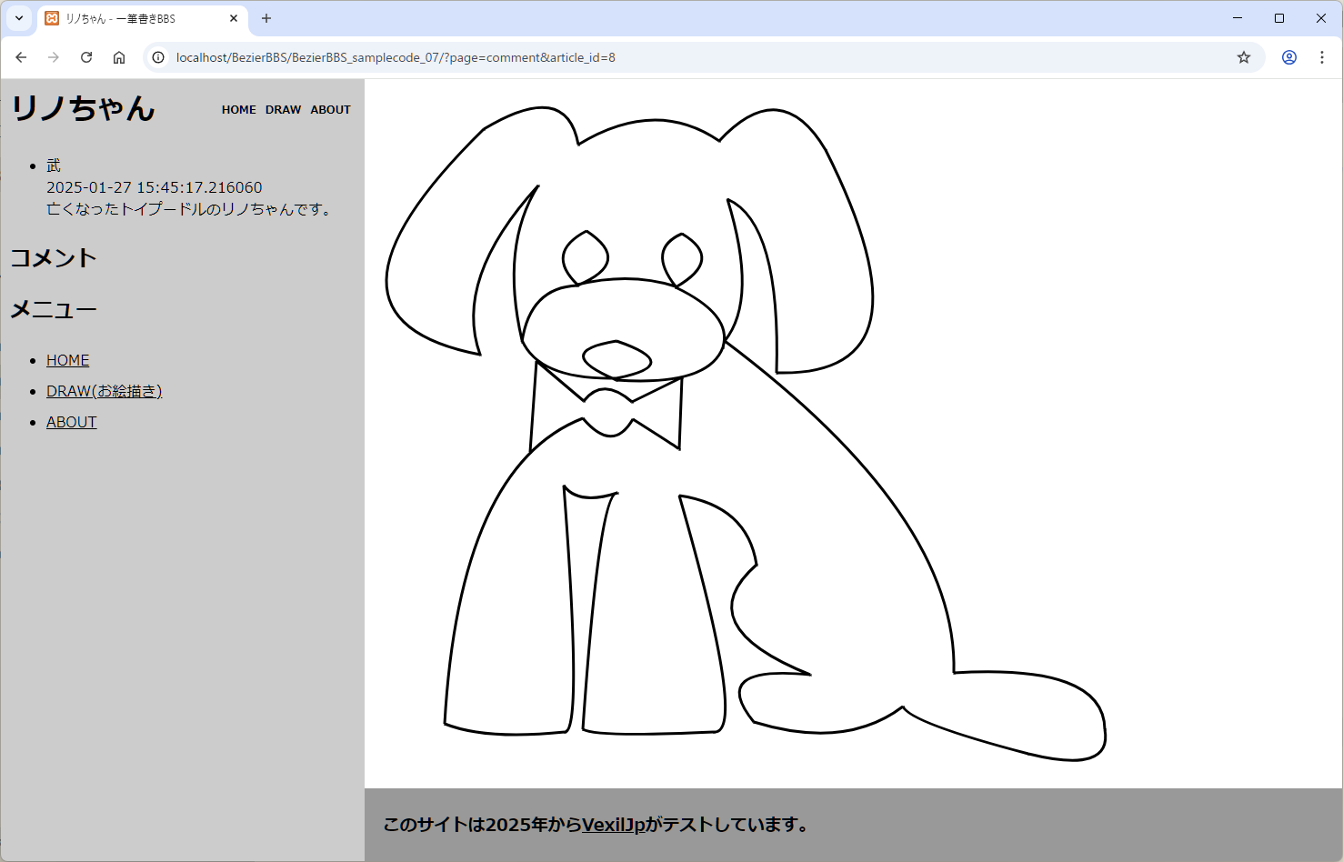This screenshot has height=862, width=1343.
Task: Close the リノちゃん browser tab
Action: tap(234, 18)
